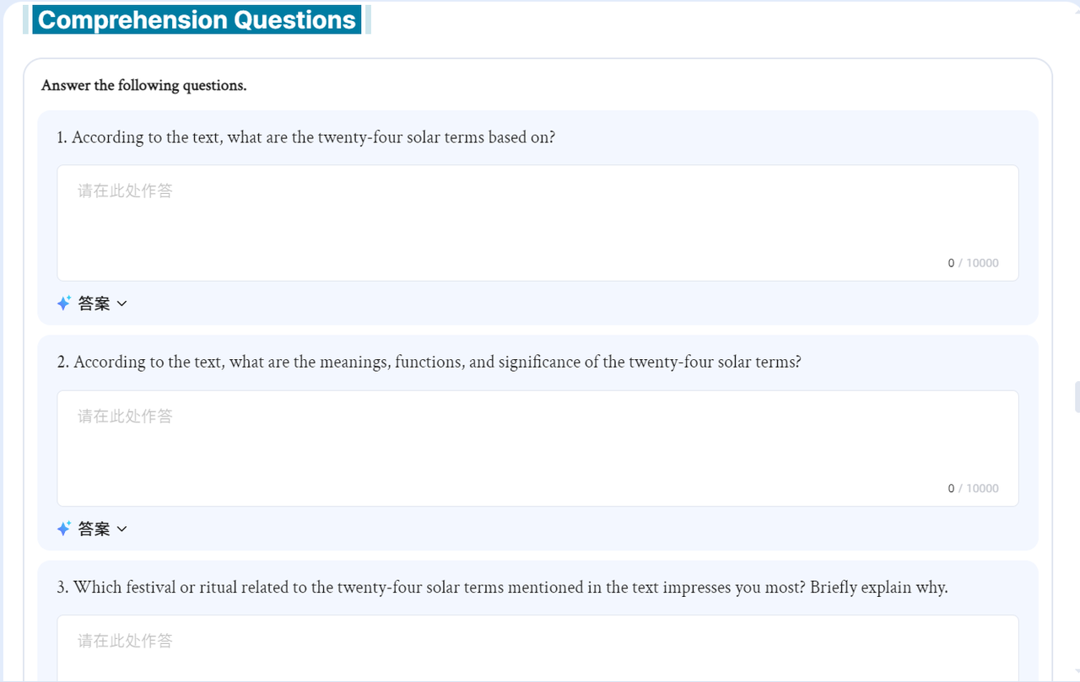Focus the answer box for question 1
This screenshot has width=1080, height=682.
click(537, 223)
